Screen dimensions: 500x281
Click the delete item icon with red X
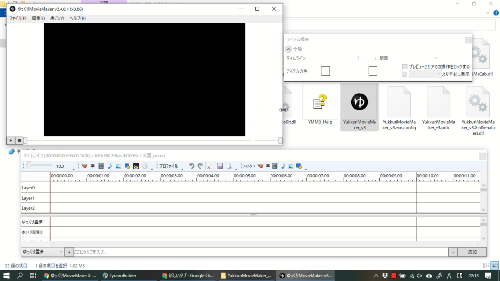pyautogui.click(x=209, y=166)
